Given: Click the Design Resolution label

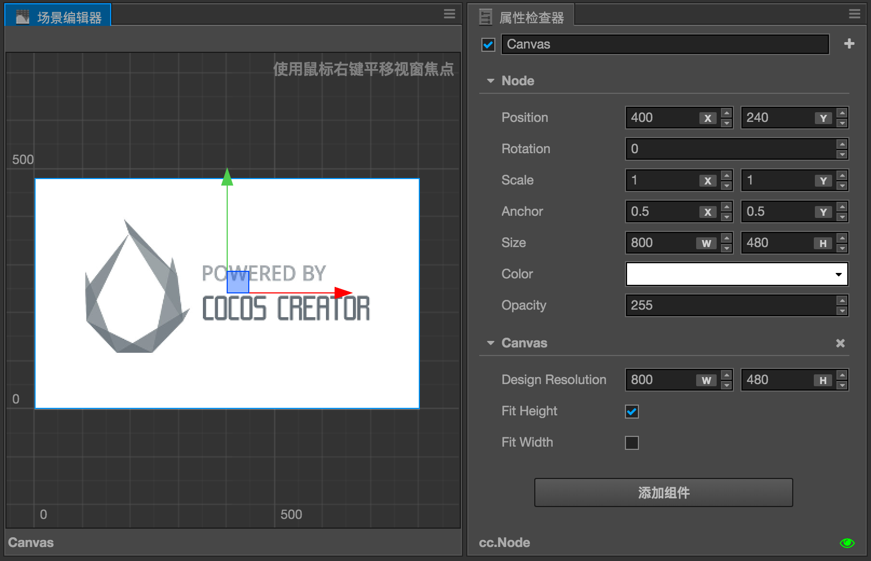Looking at the screenshot, I should point(554,380).
